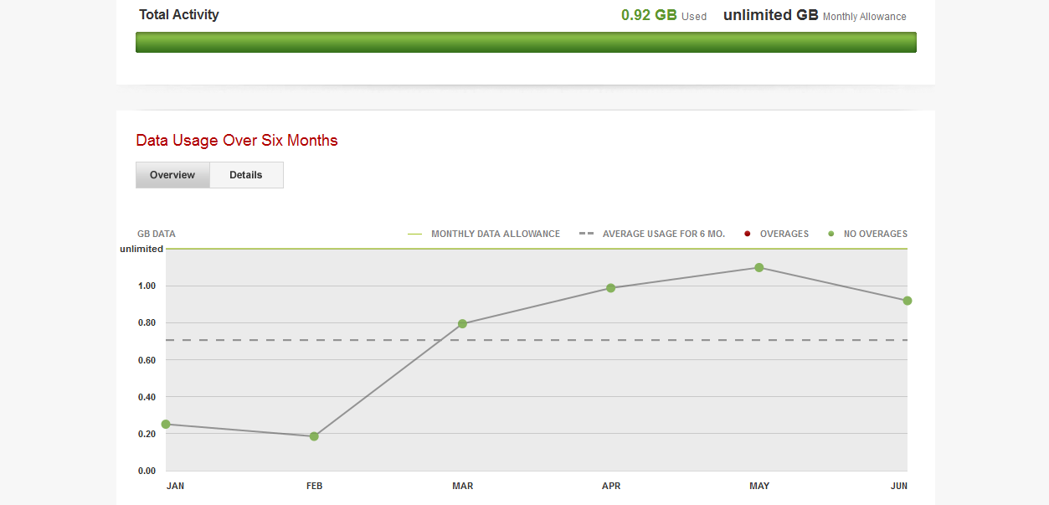The width and height of the screenshot is (1049, 505).
Task: Click the '1.00' y-axis label
Action: point(147,286)
